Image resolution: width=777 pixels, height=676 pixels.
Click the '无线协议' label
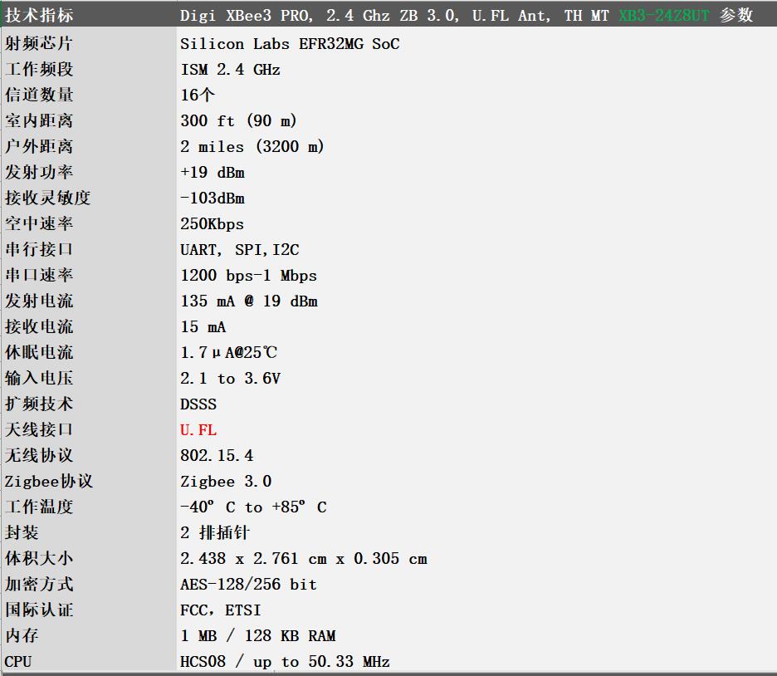39,455
